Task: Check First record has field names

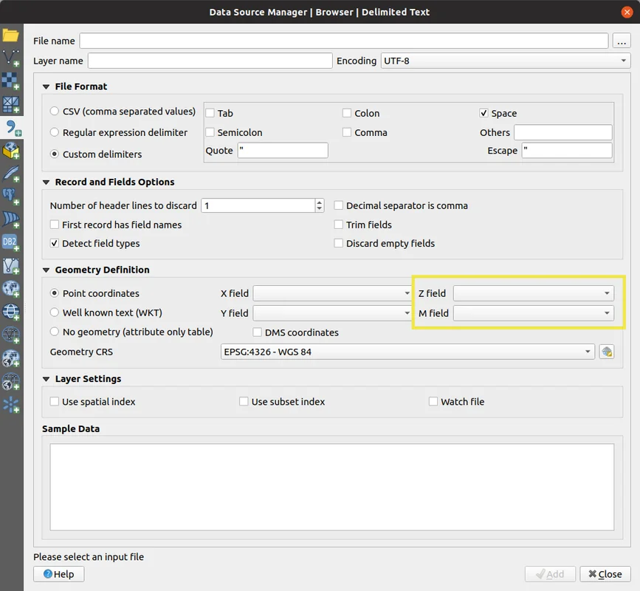Action: coord(55,225)
